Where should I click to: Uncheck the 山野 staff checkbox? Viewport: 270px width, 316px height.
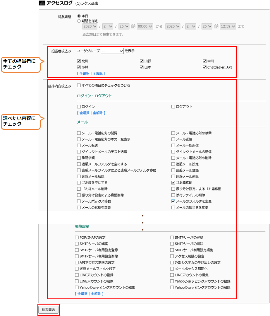(x=142, y=61)
